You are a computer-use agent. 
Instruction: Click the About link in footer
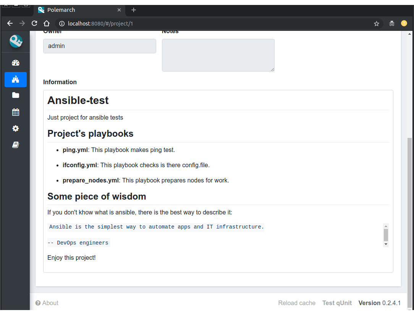[47, 303]
